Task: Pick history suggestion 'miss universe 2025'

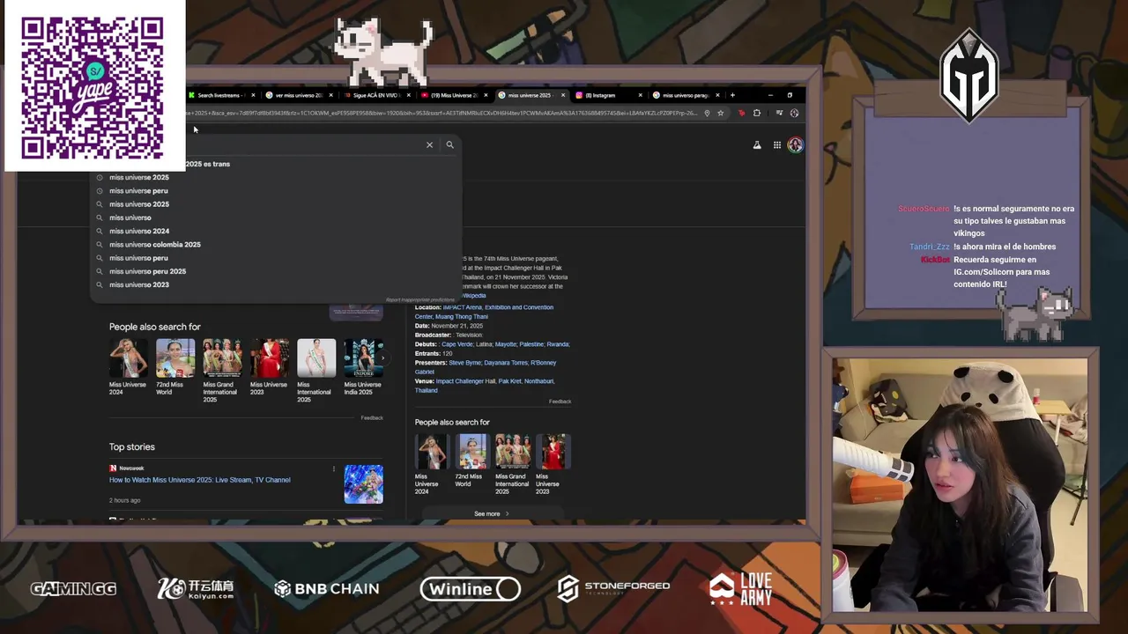Action: pyautogui.click(x=139, y=177)
